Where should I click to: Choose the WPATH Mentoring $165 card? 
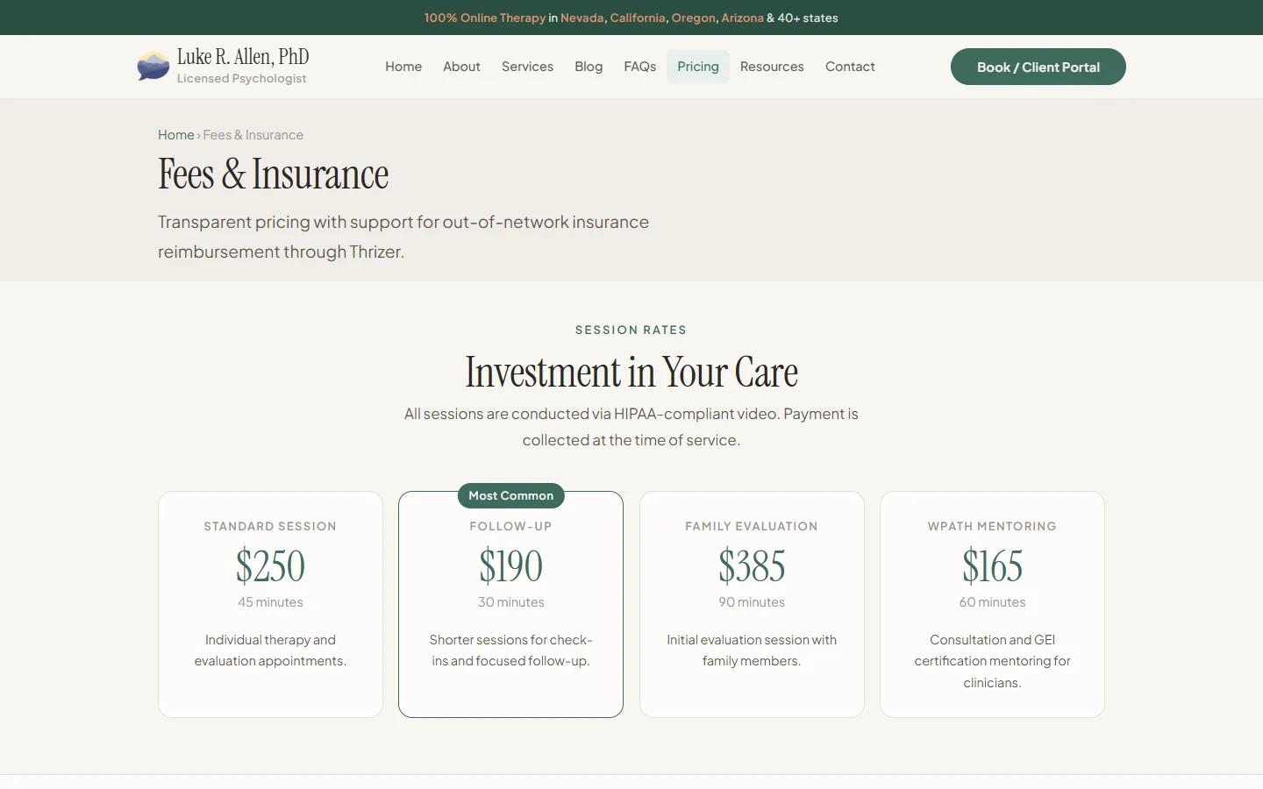(x=992, y=604)
